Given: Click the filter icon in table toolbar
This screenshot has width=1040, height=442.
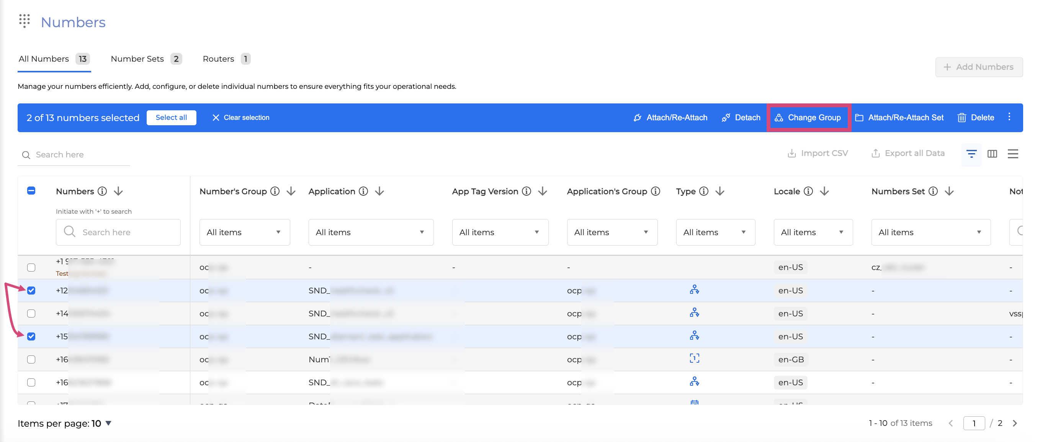Looking at the screenshot, I should 971,154.
